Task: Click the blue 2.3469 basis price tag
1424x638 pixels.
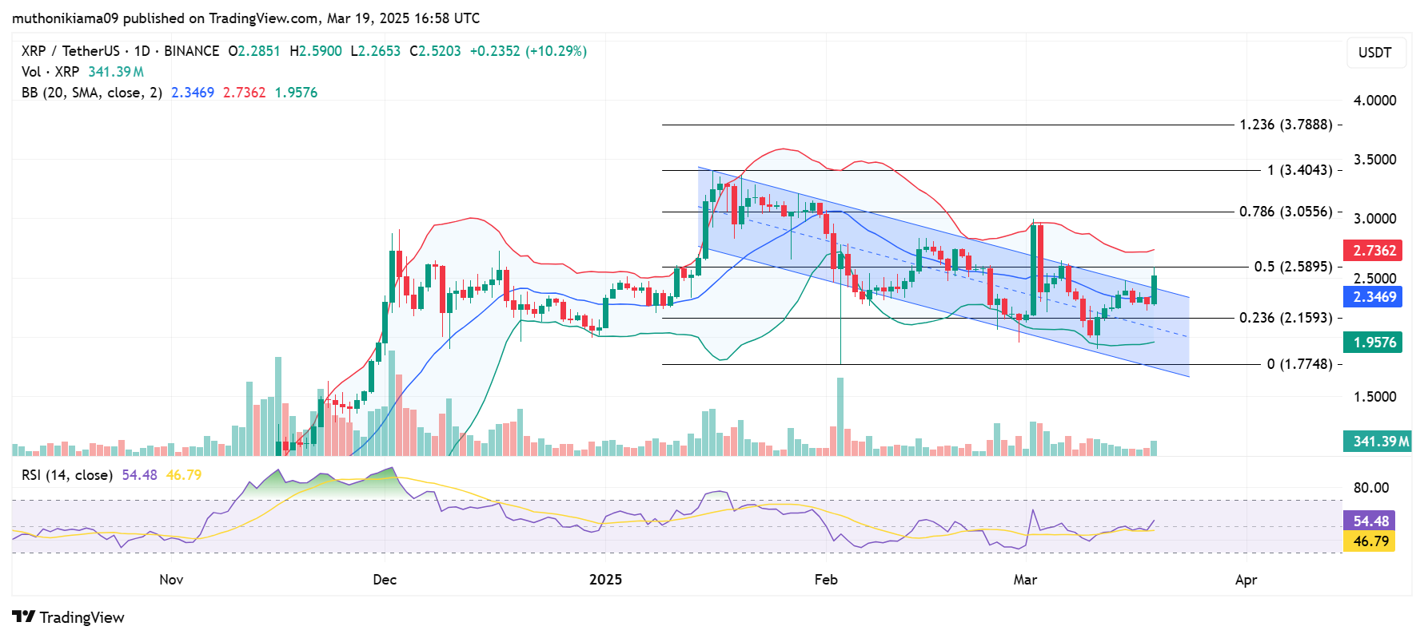Action: [1374, 297]
